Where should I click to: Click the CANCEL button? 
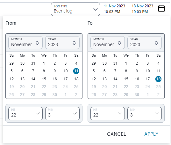[116, 134]
